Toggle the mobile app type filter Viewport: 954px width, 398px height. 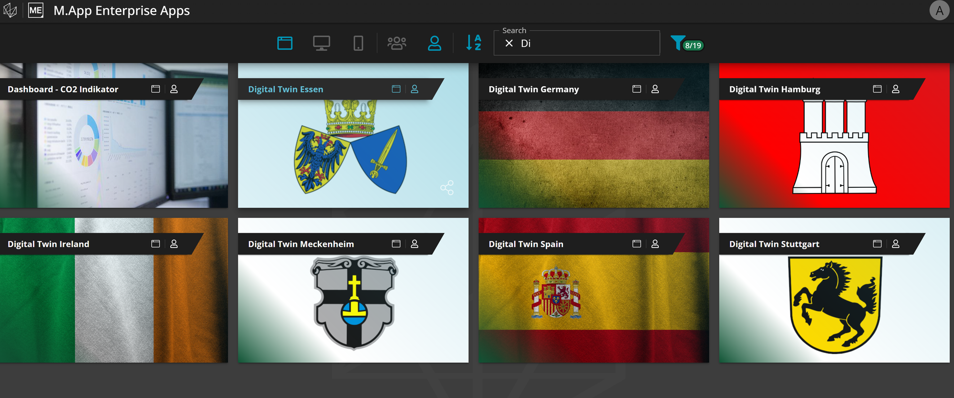point(358,43)
